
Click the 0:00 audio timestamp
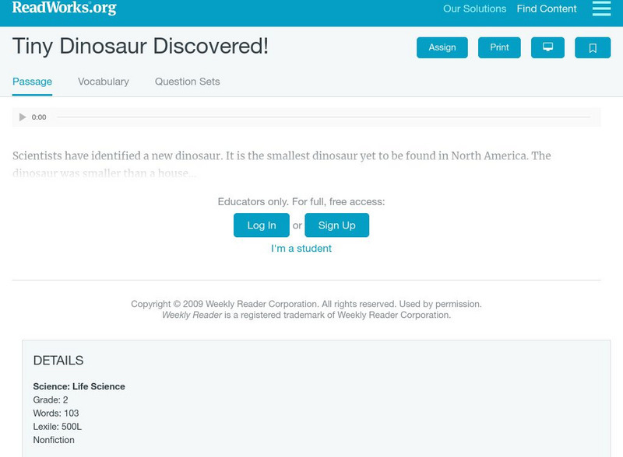tap(37, 117)
